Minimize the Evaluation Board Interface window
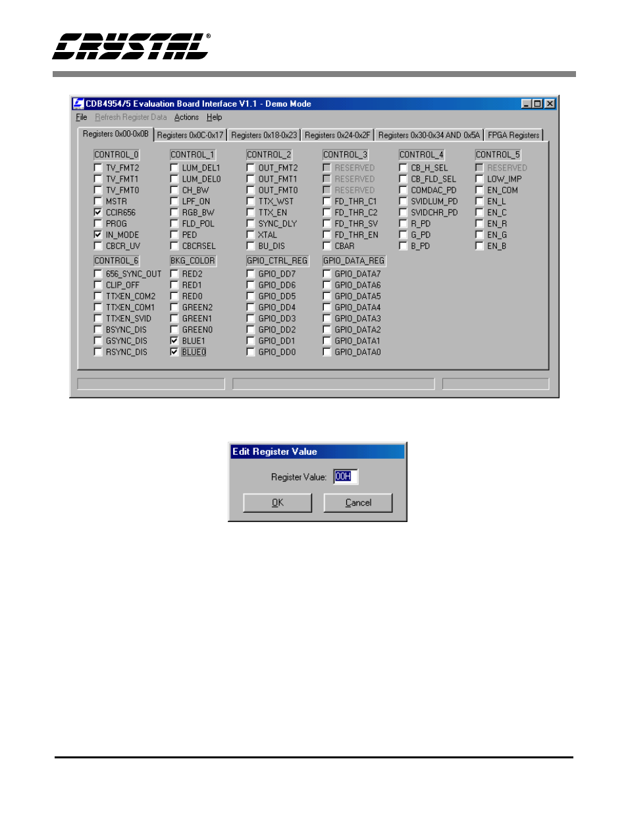Viewport: 628px width, 813px height. coord(527,103)
